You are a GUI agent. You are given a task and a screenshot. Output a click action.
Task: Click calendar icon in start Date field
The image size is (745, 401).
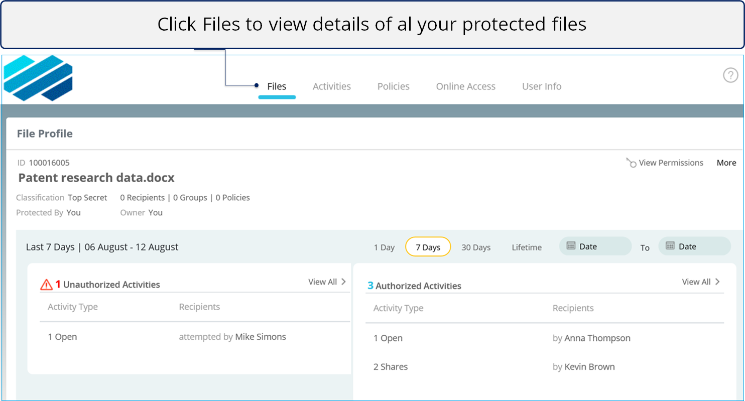(x=571, y=246)
